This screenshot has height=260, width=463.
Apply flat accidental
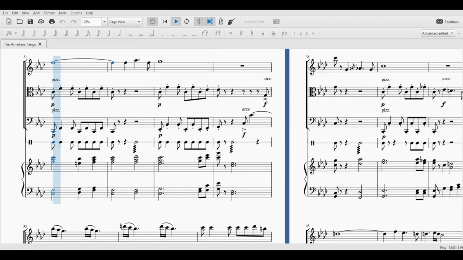tap(263, 33)
